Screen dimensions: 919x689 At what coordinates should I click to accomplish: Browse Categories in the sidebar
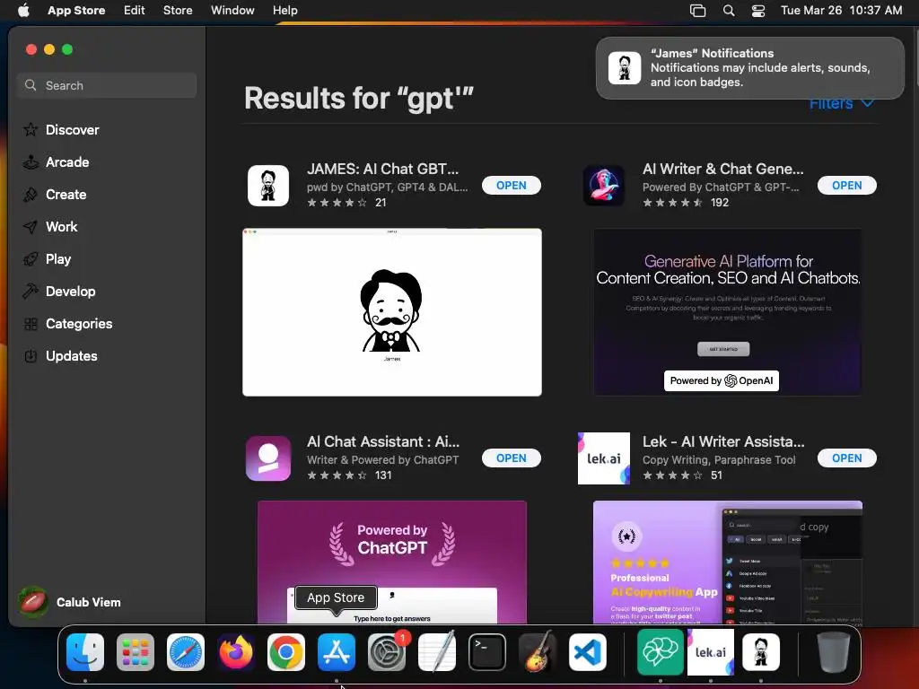pyautogui.click(x=67, y=323)
